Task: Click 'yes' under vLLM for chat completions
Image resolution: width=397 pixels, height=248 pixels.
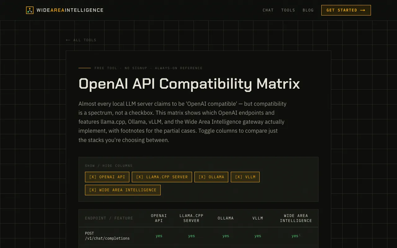Action: pyautogui.click(x=258, y=236)
